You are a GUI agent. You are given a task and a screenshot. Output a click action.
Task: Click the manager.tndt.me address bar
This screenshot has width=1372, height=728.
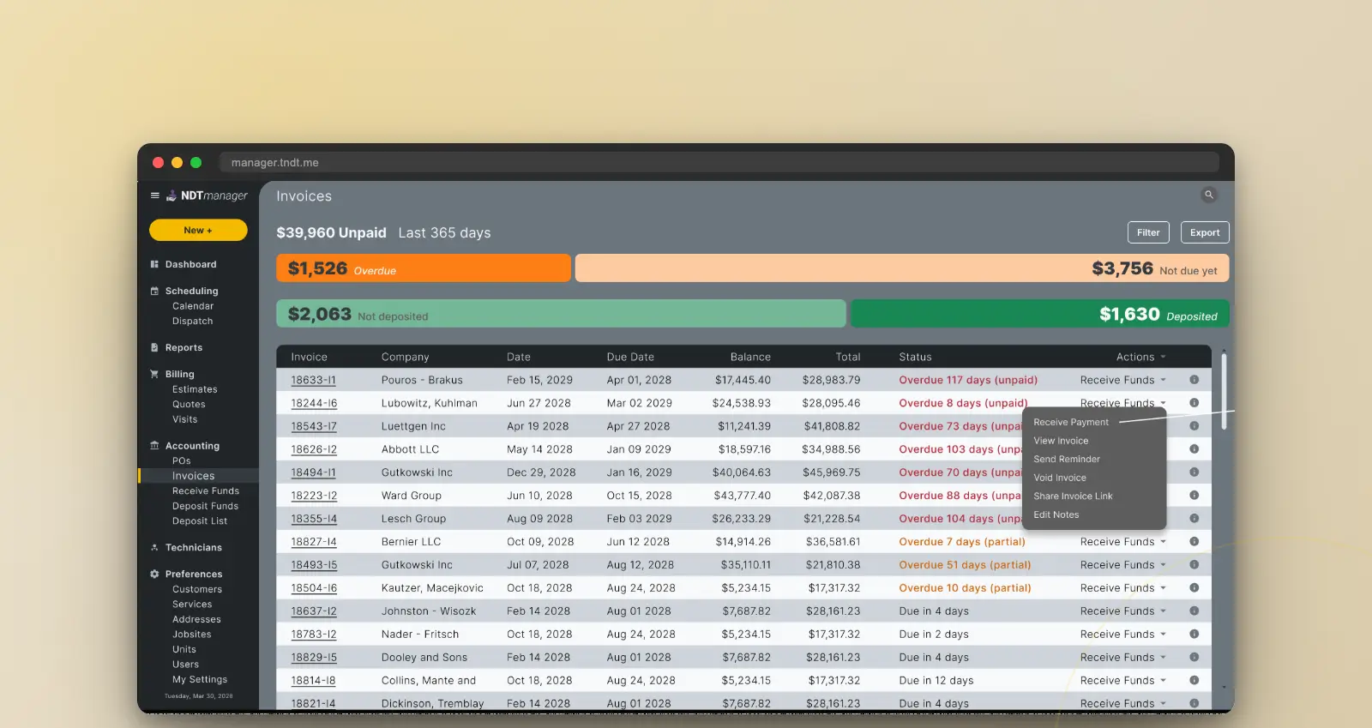tap(719, 162)
